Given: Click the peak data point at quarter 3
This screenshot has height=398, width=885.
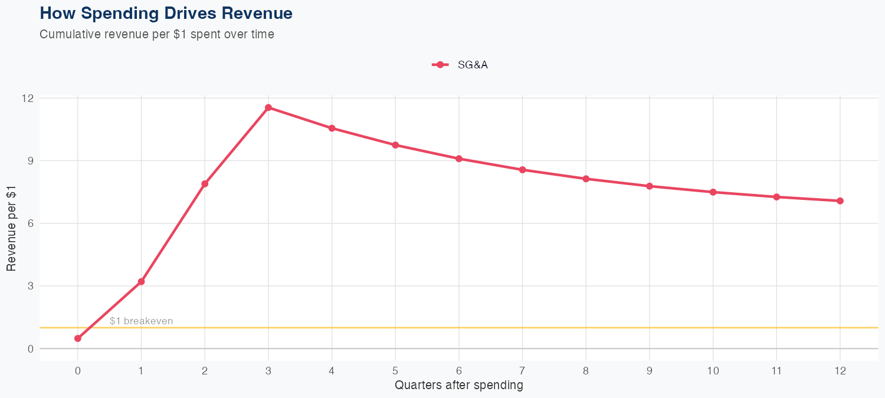Looking at the screenshot, I should pyautogui.click(x=268, y=107).
